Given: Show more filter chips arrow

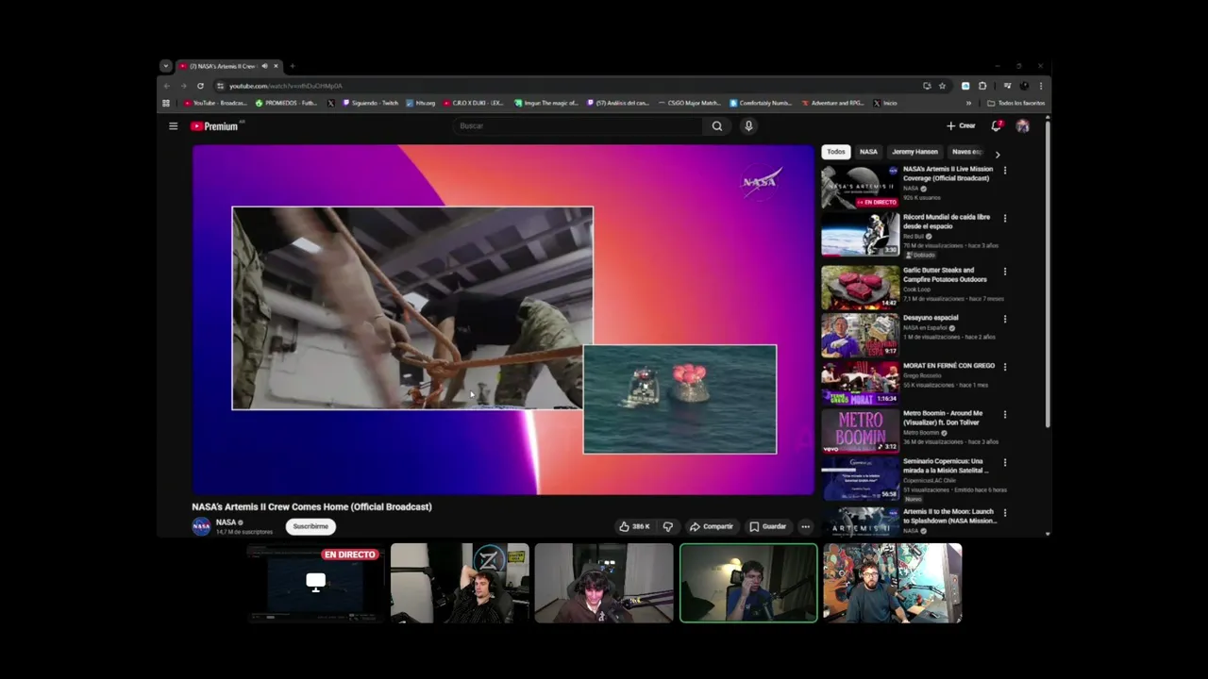Looking at the screenshot, I should tap(998, 154).
